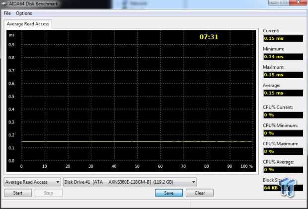Image resolution: width=308 pixels, height=209 pixels.
Task: Click the CPU% Maximum: label
Action: (x=280, y=144)
